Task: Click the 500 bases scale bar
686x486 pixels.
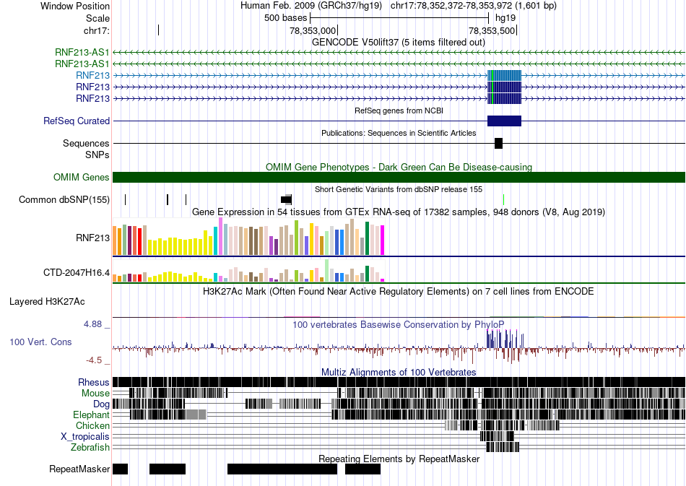Action: [x=399, y=18]
